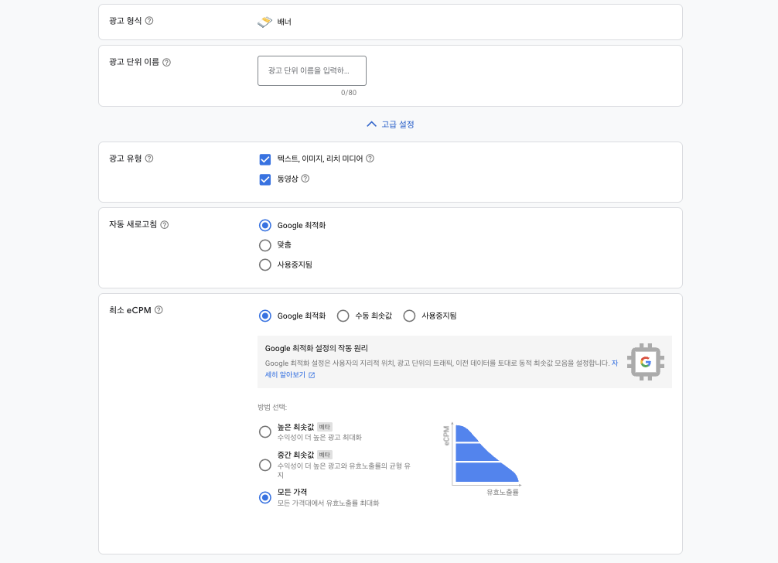Screen dimensions: 778x563
Task: Click the Google chip logo graphic
Action: (646, 362)
